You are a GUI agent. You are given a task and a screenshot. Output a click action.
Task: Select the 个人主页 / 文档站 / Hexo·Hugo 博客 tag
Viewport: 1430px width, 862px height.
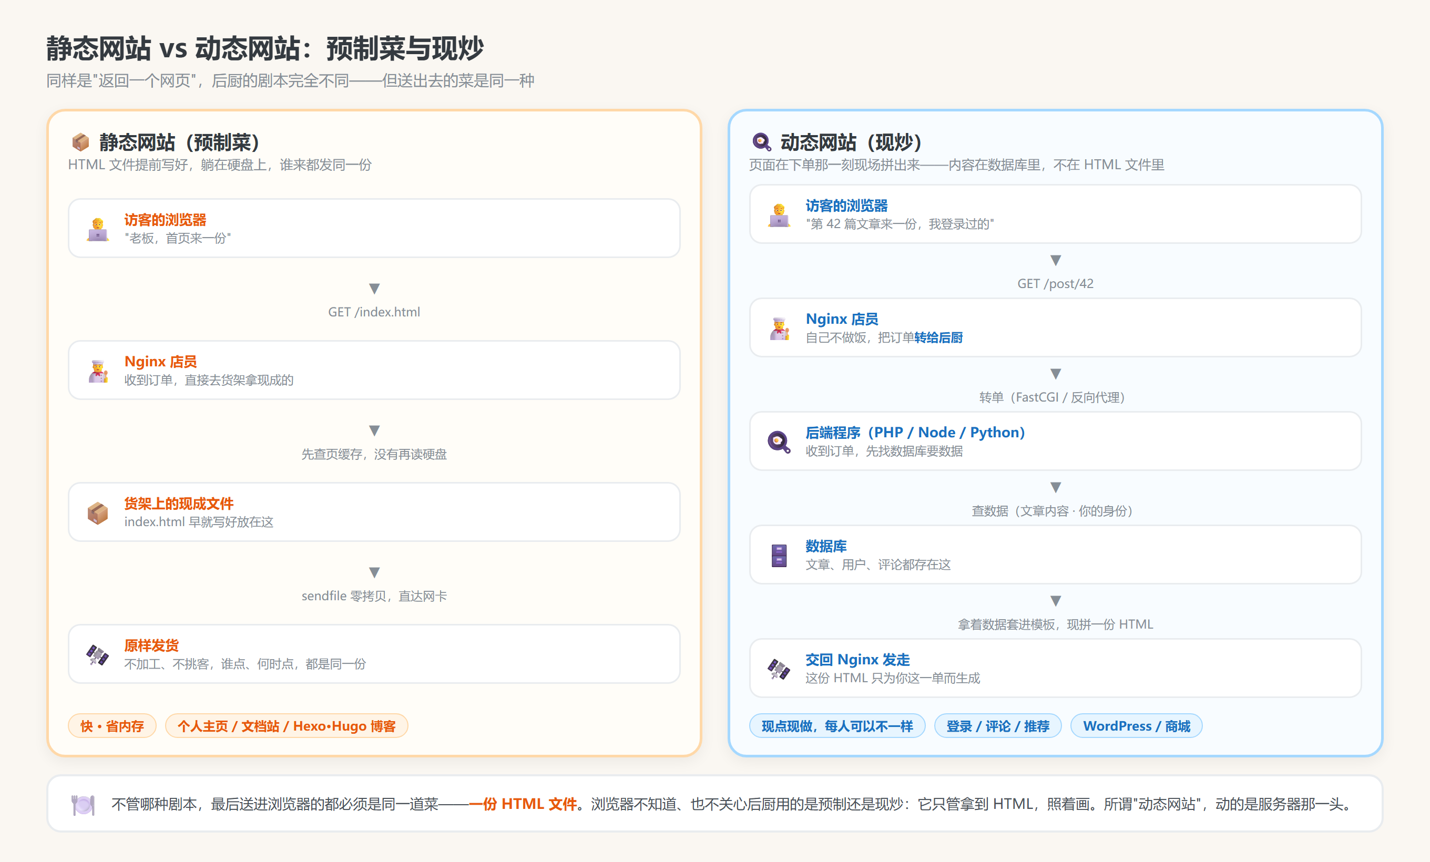[287, 726]
